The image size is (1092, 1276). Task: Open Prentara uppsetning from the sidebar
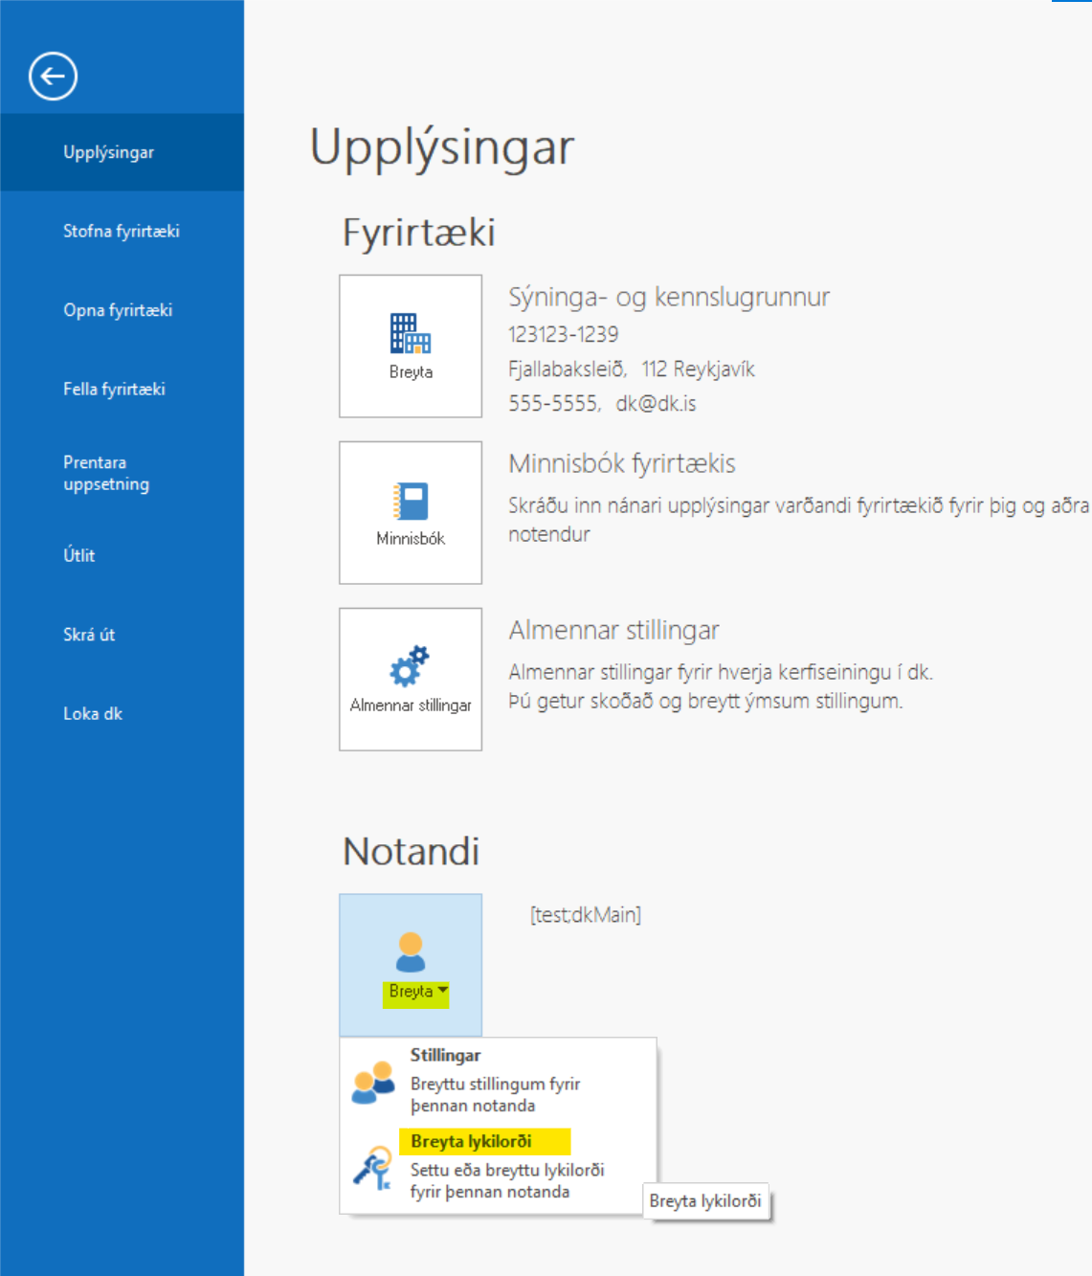click(105, 473)
